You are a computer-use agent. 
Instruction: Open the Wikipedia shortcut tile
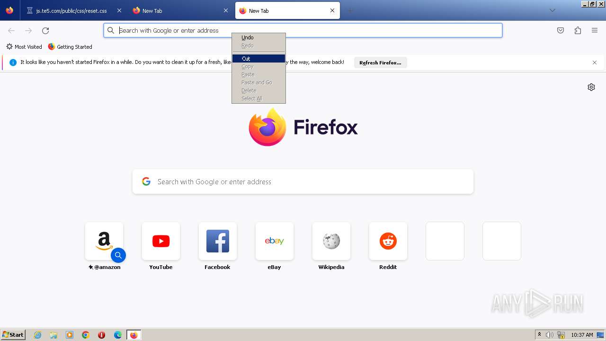click(x=331, y=241)
